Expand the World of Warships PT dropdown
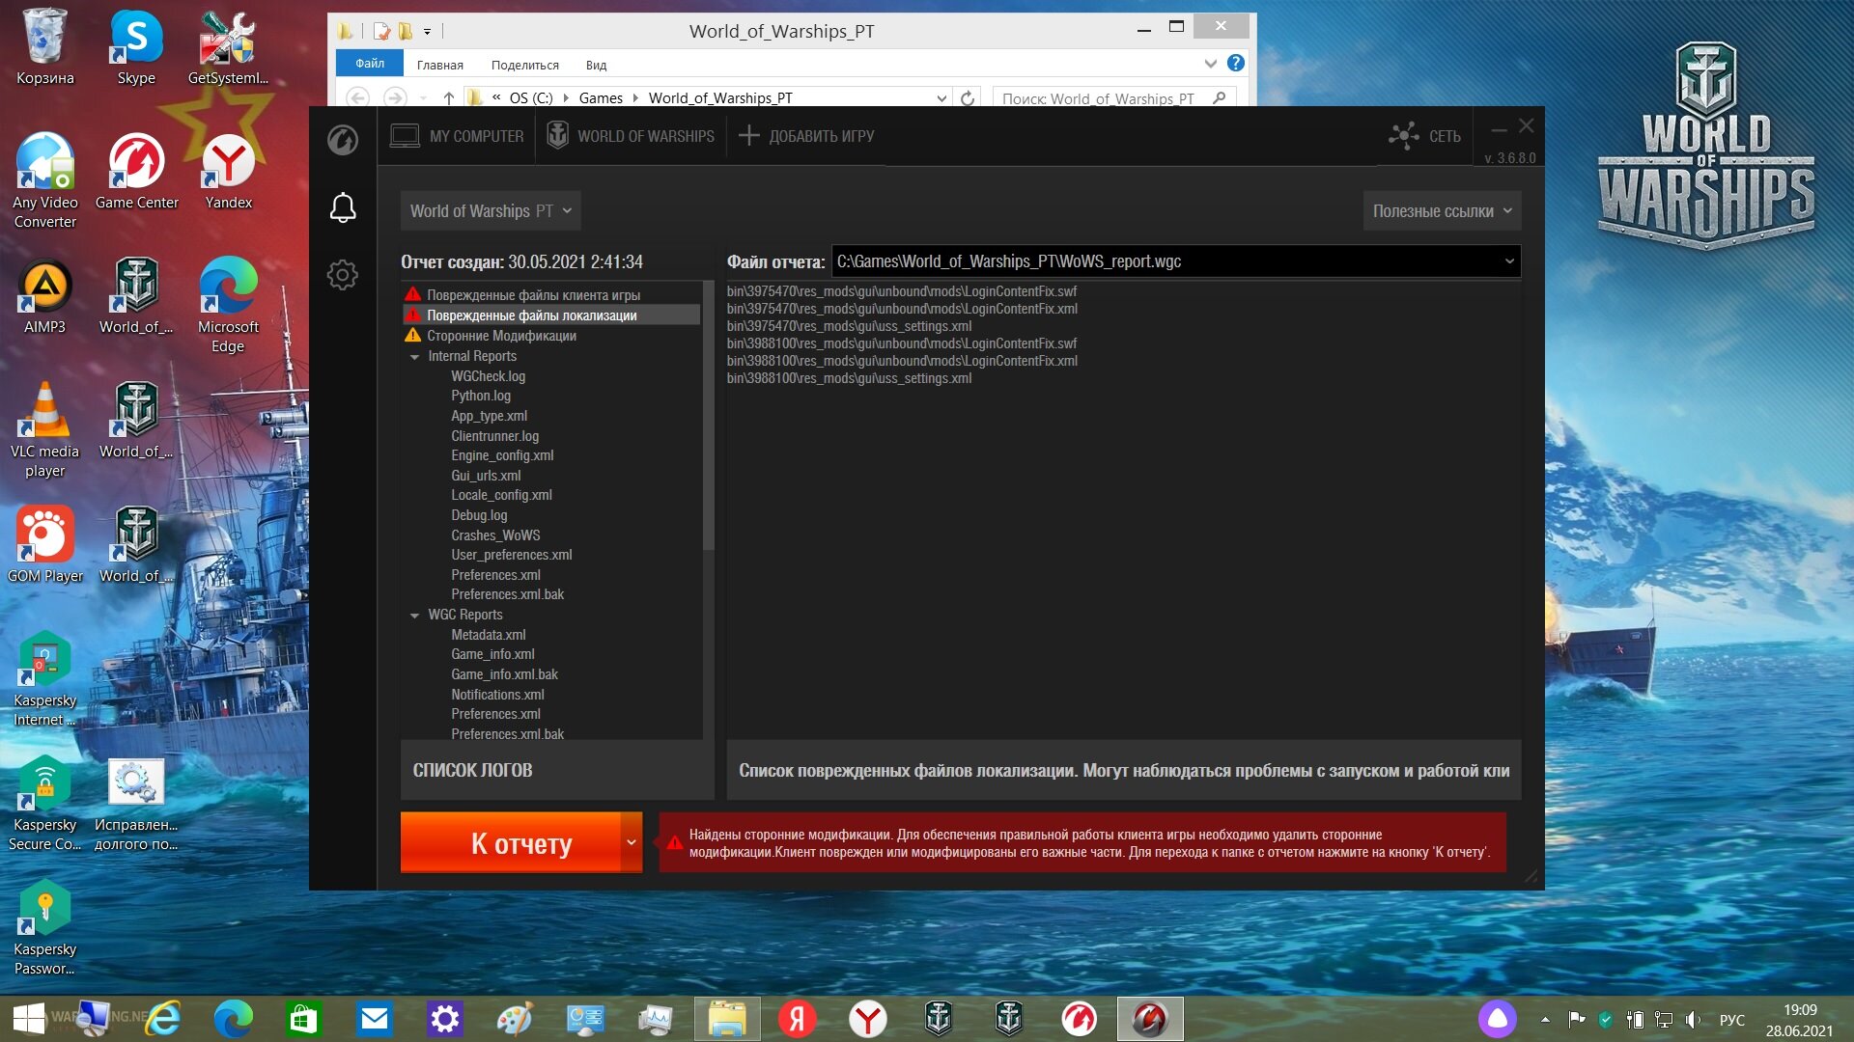 point(491,210)
